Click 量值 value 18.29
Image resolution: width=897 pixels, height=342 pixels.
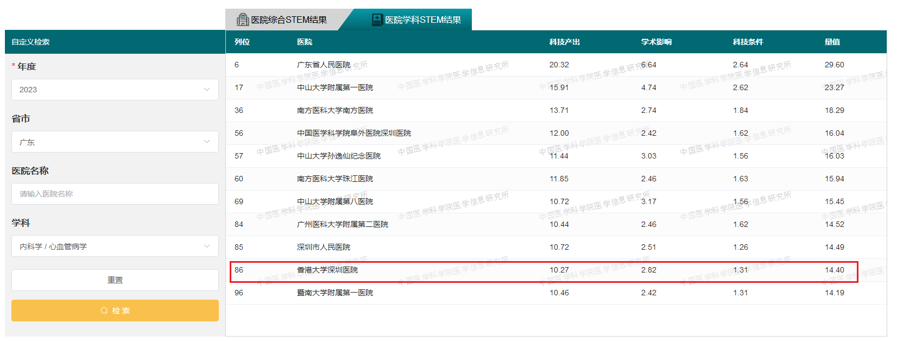(835, 110)
